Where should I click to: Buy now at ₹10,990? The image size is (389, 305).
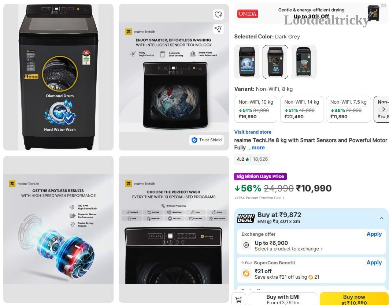[354, 299]
